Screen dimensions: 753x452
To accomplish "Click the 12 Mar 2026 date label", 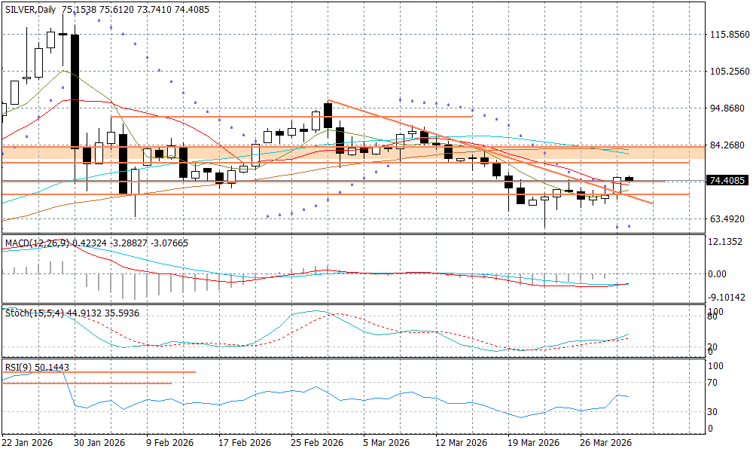I will [x=460, y=442].
